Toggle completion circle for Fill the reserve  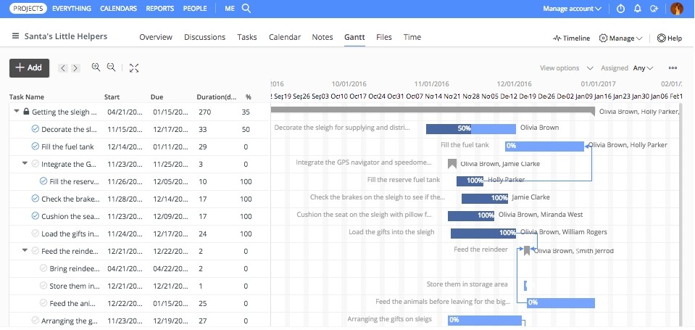click(x=43, y=181)
